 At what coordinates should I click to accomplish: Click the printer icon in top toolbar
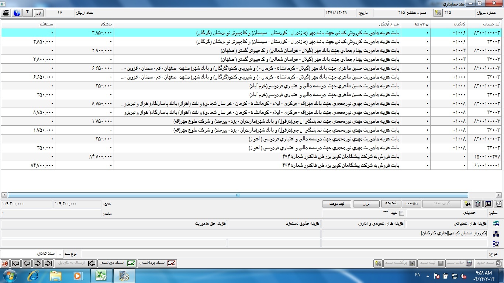pyautogui.click(x=6, y=13)
